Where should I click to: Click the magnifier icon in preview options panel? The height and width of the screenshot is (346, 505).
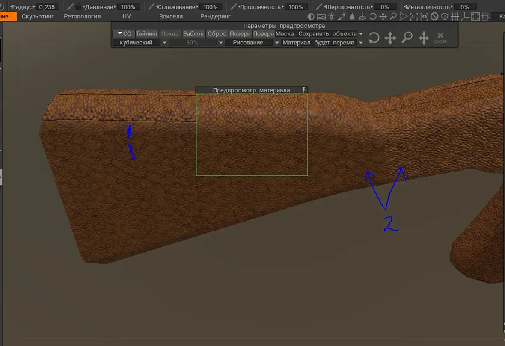point(407,38)
